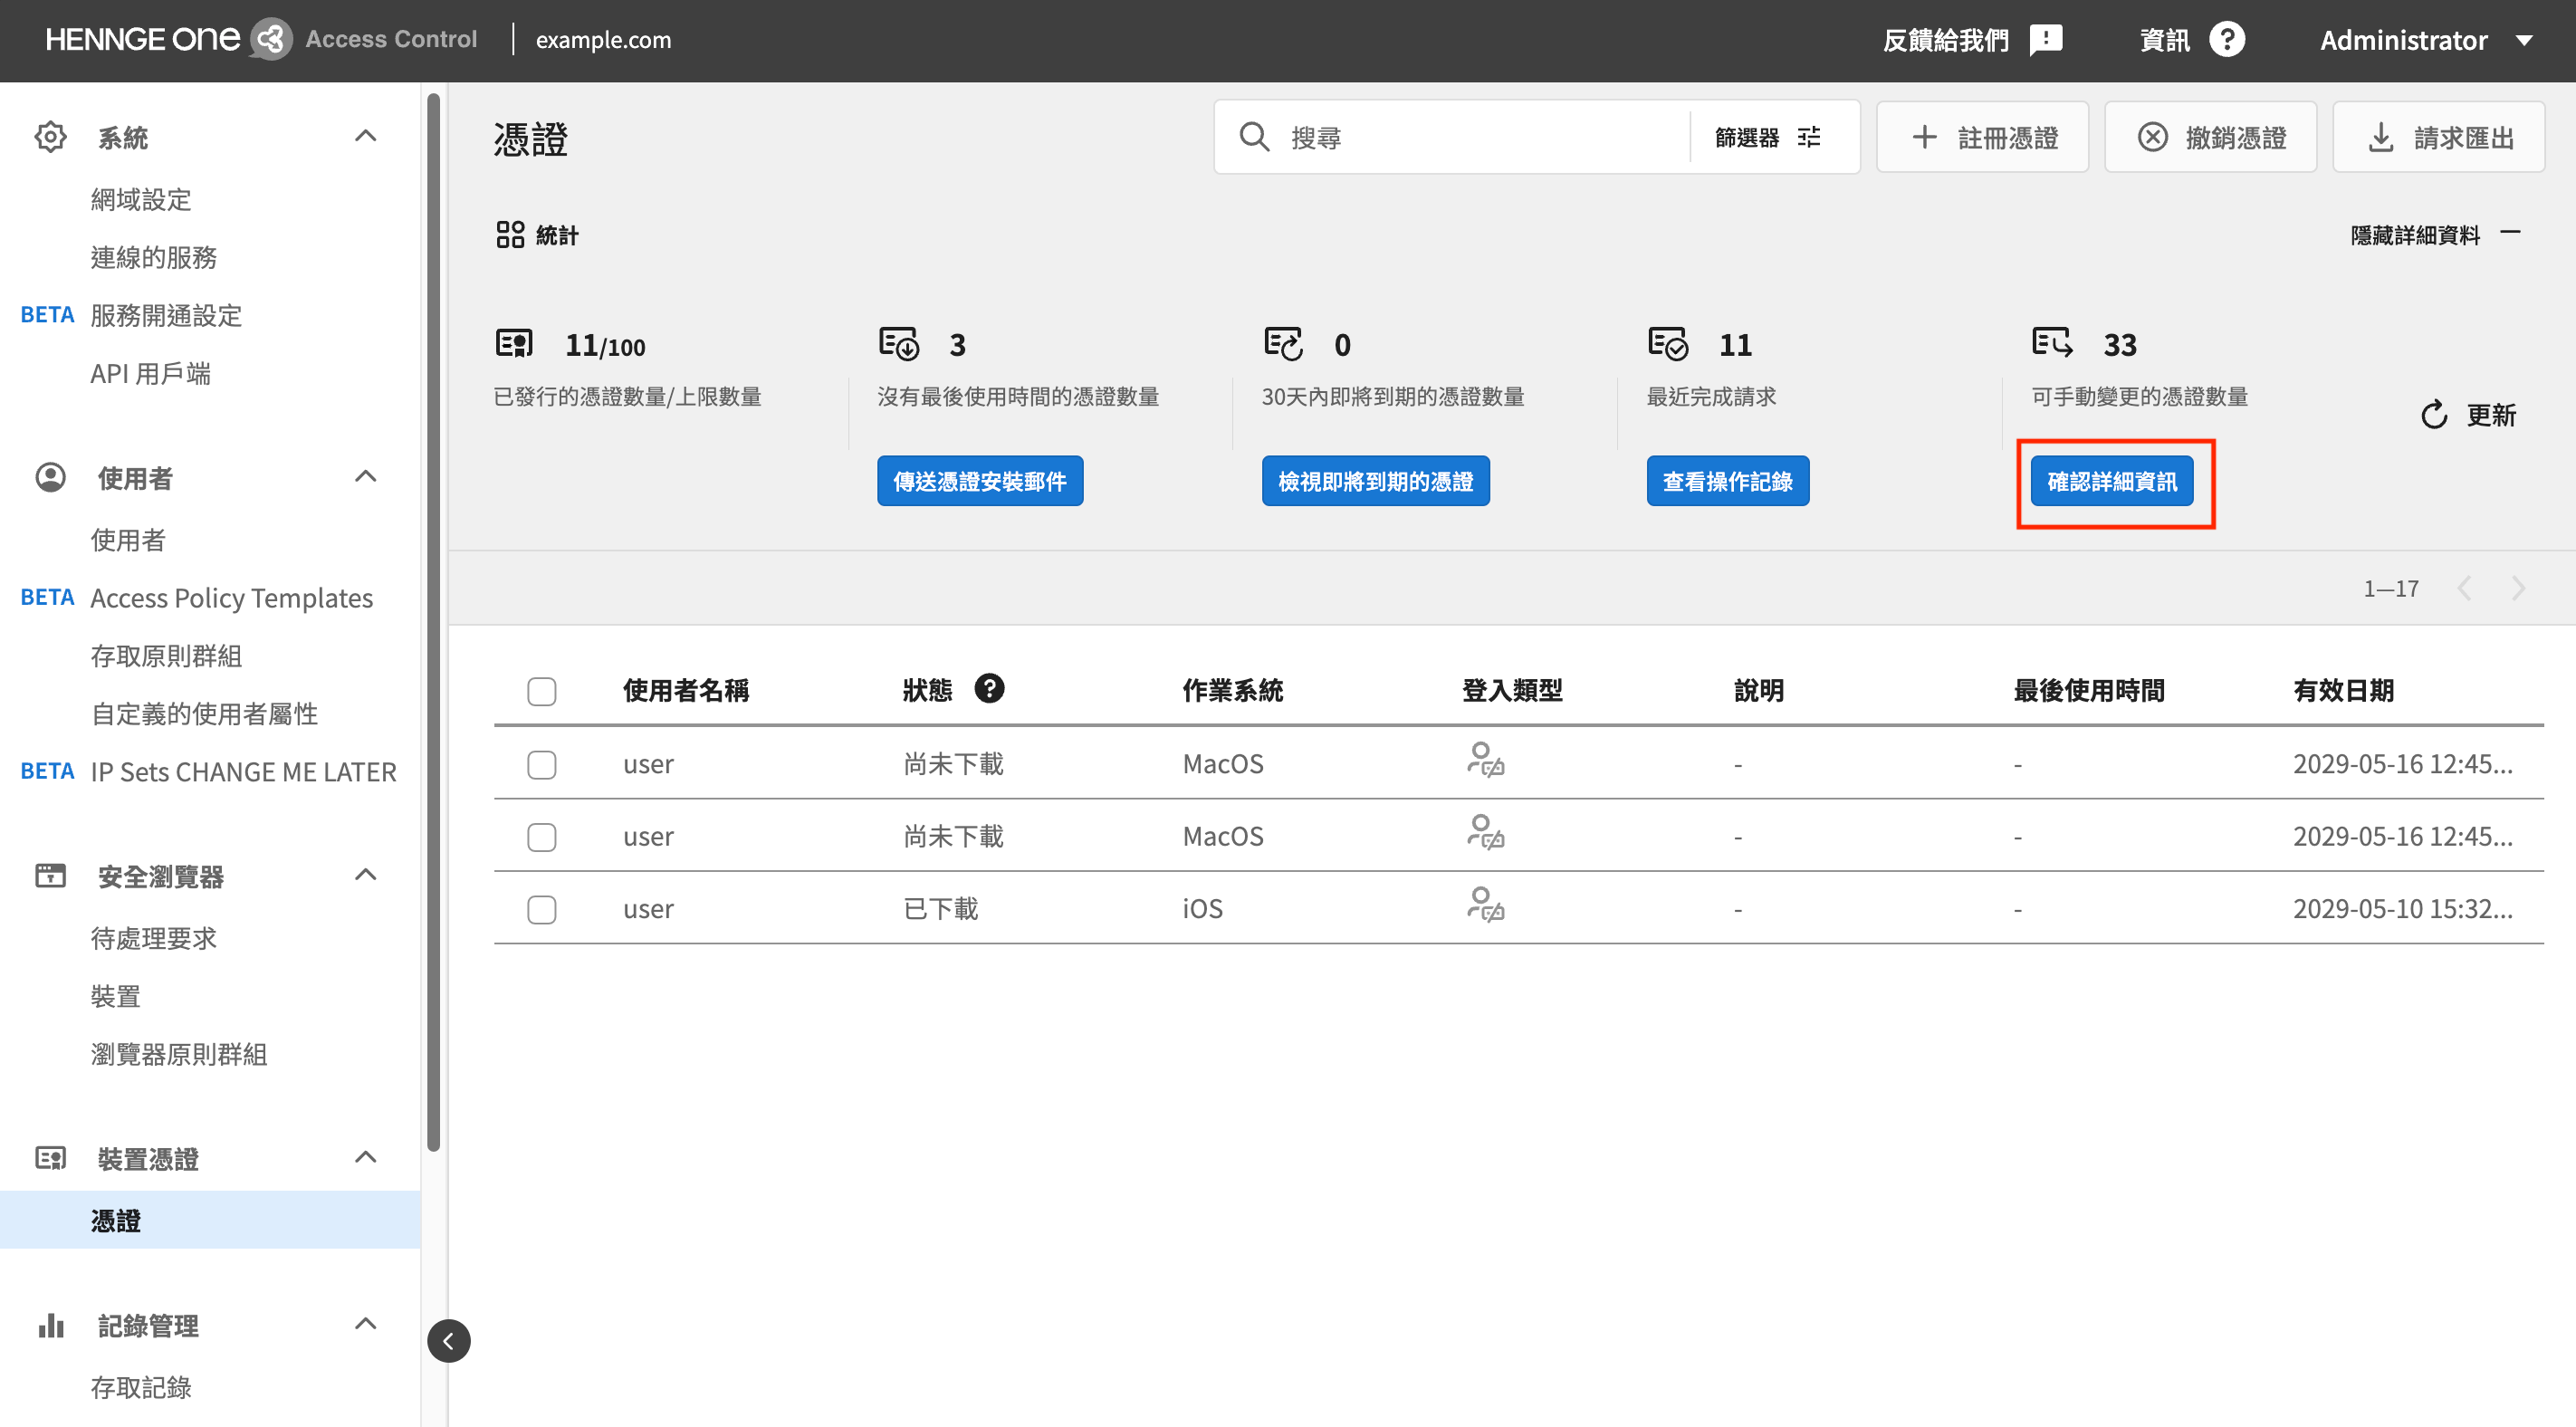2576x1427 pixels.
Task: Collapse the 安全瀏覽器 section chevron
Action: click(x=366, y=875)
